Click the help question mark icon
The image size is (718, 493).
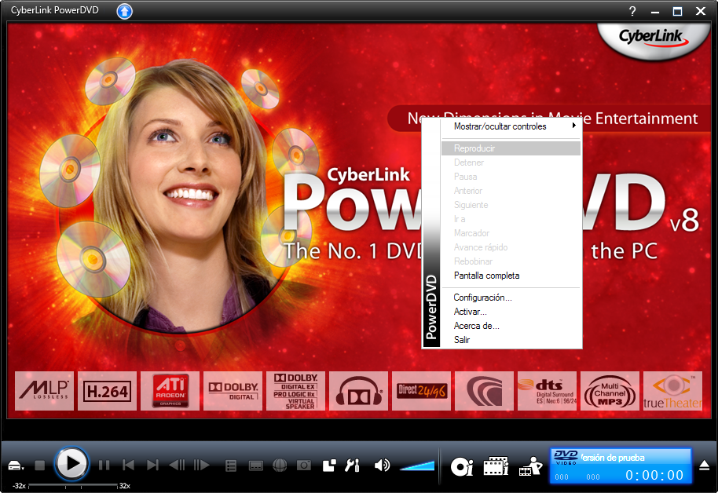[633, 11]
